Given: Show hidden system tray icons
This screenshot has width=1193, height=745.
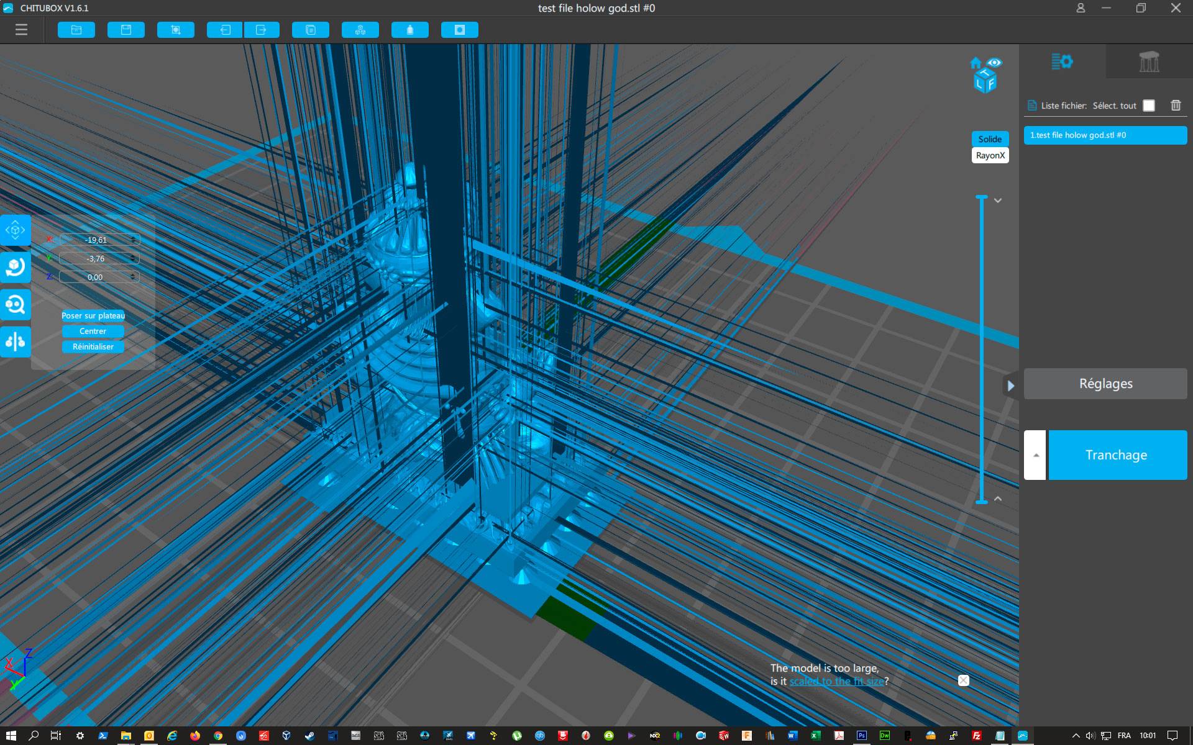Looking at the screenshot, I should click(1076, 736).
